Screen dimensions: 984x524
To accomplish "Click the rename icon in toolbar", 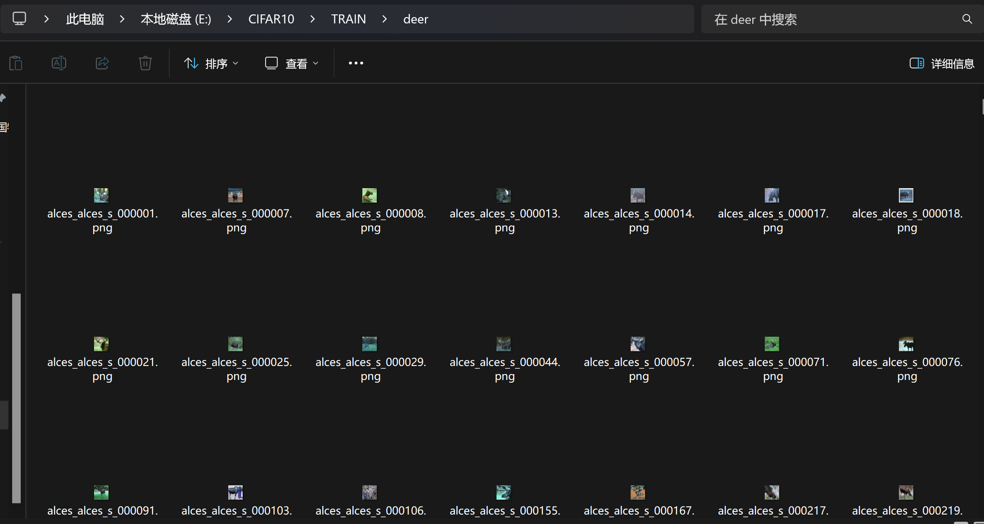I will pos(59,63).
